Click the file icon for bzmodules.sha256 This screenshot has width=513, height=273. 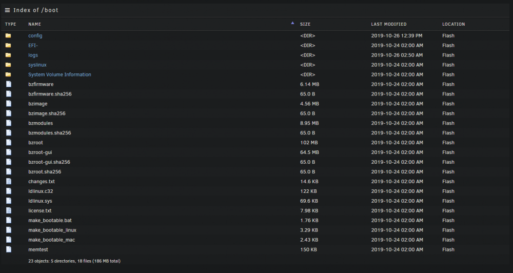point(9,132)
